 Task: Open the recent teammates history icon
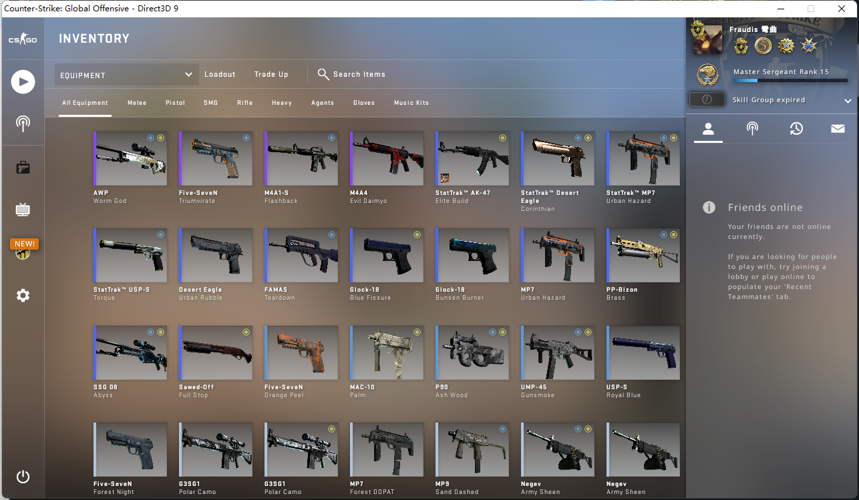796,129
